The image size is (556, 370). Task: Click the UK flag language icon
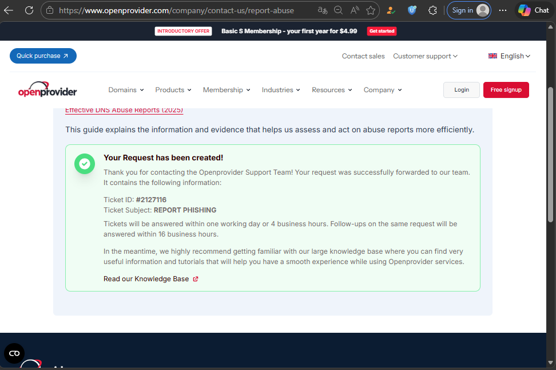(x=493, y=56)
